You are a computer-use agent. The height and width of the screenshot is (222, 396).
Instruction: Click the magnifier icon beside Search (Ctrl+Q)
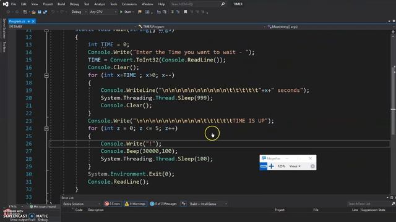[x=223, y=4]
